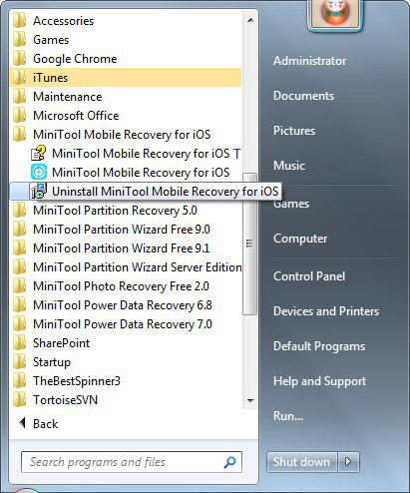
Task: Collapse MiniTool Mobile Recovery for iOS folder label
Action: [122, 135]
